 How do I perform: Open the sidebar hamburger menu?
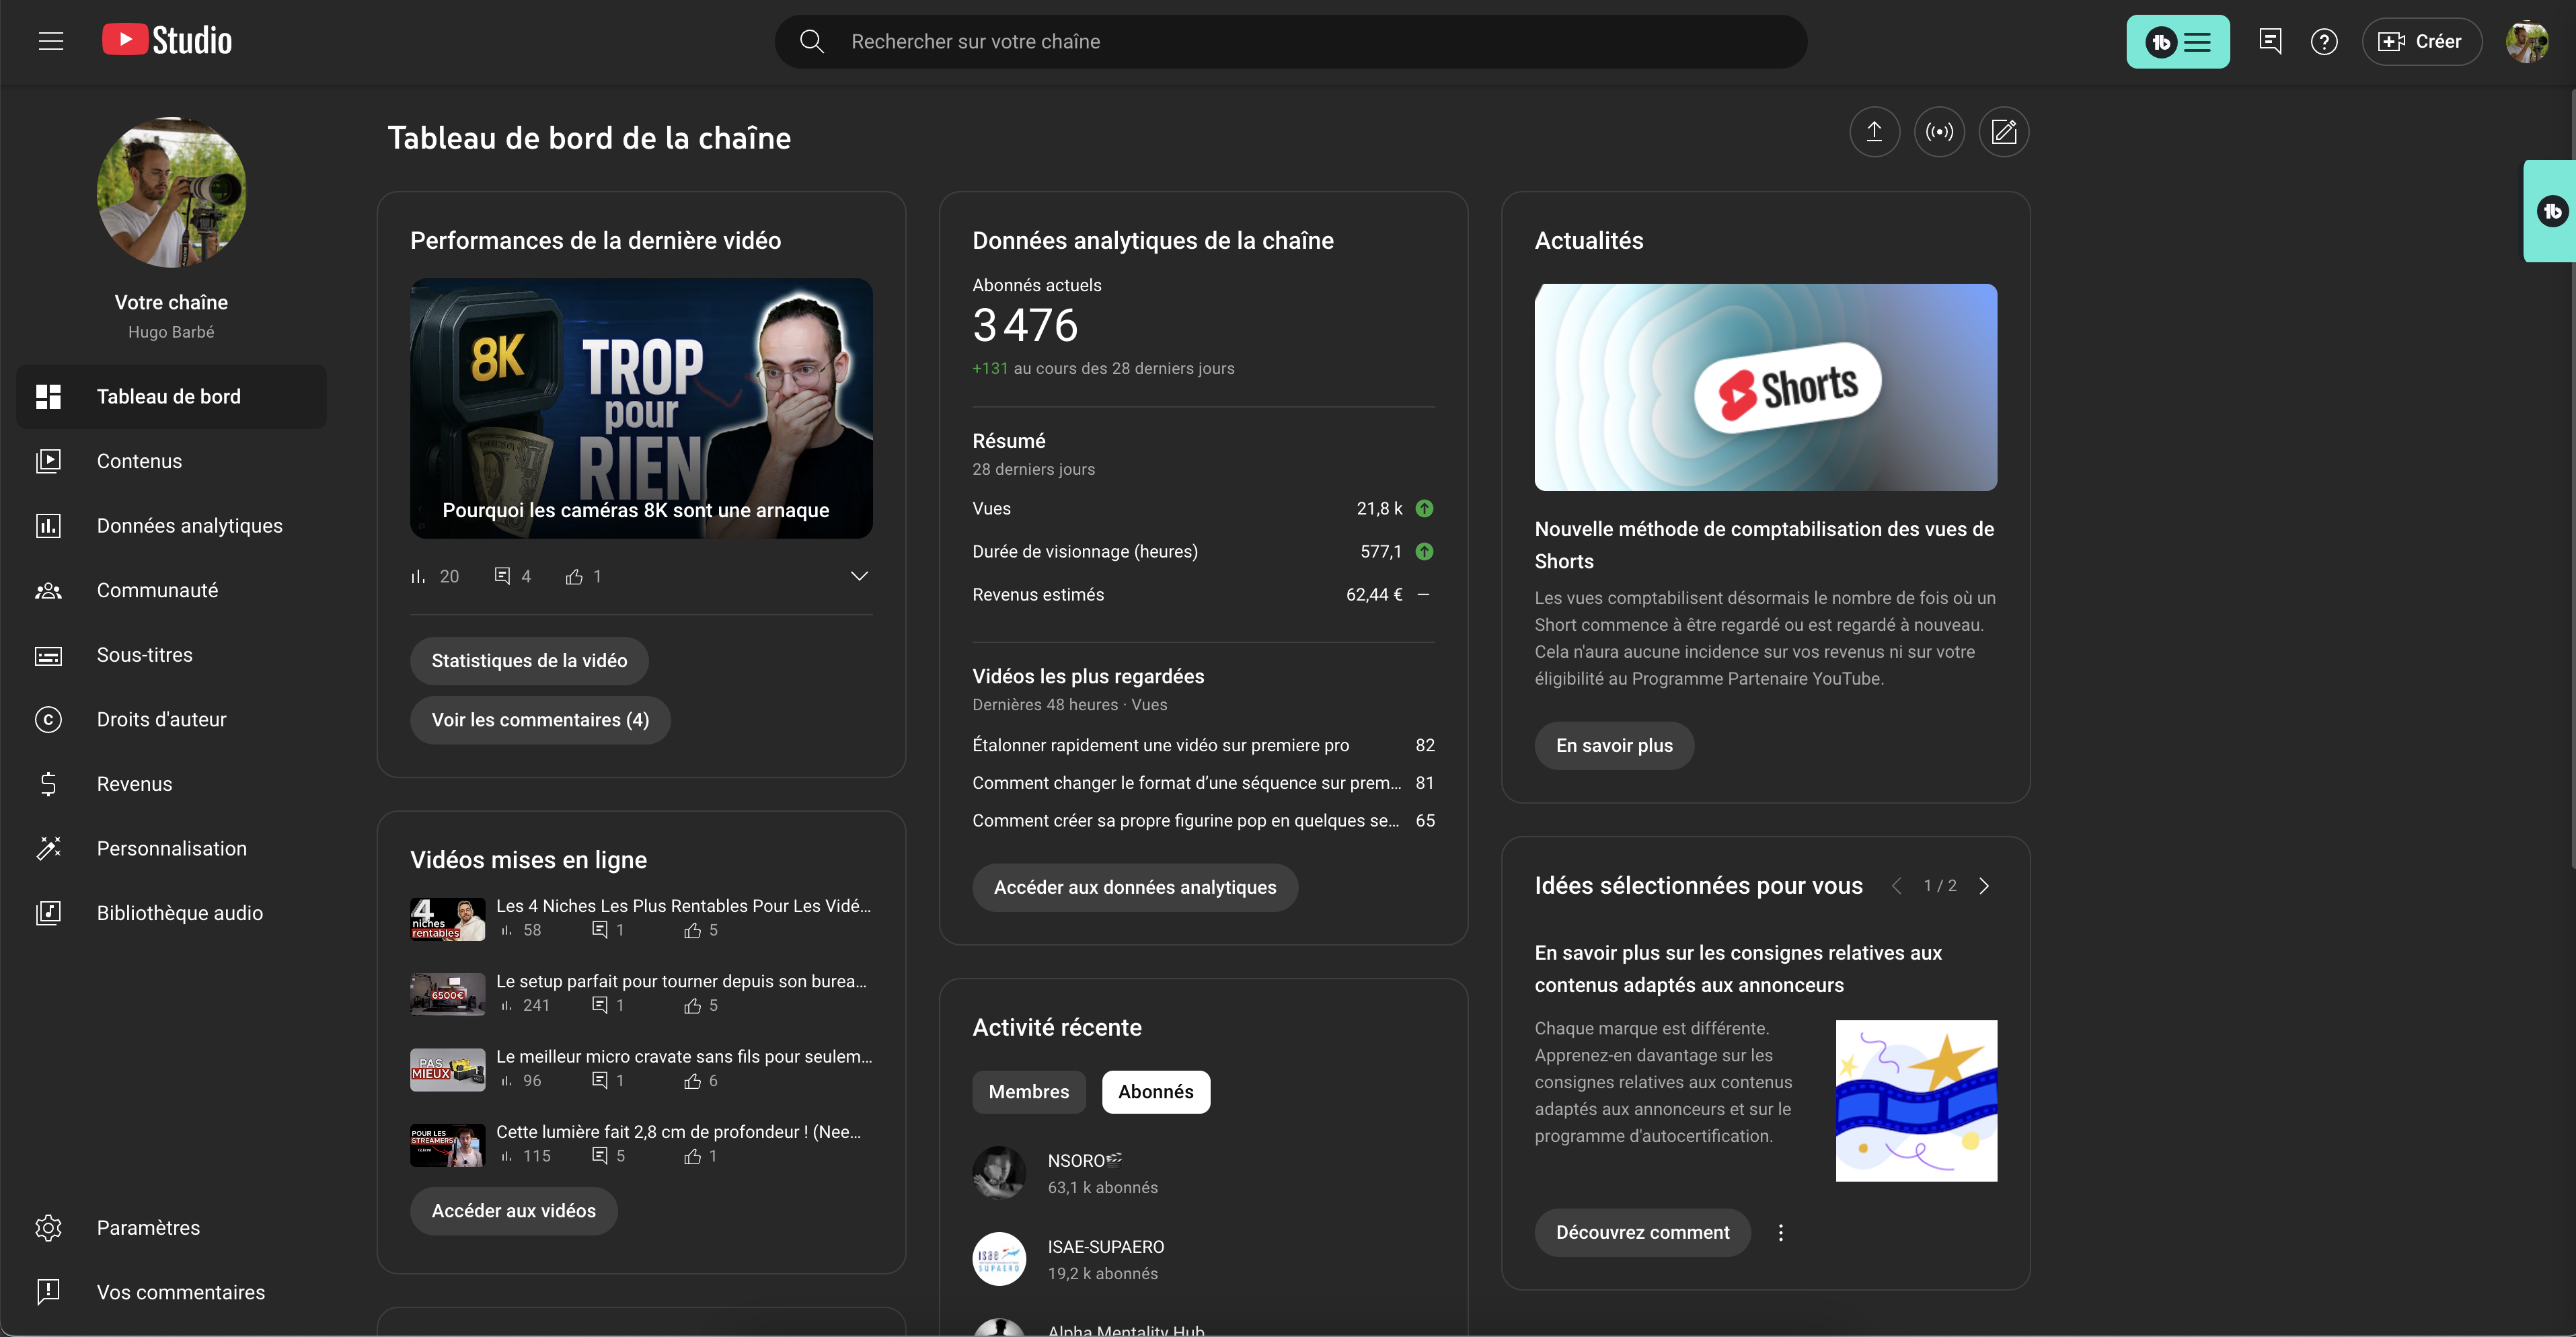point(50,41)
